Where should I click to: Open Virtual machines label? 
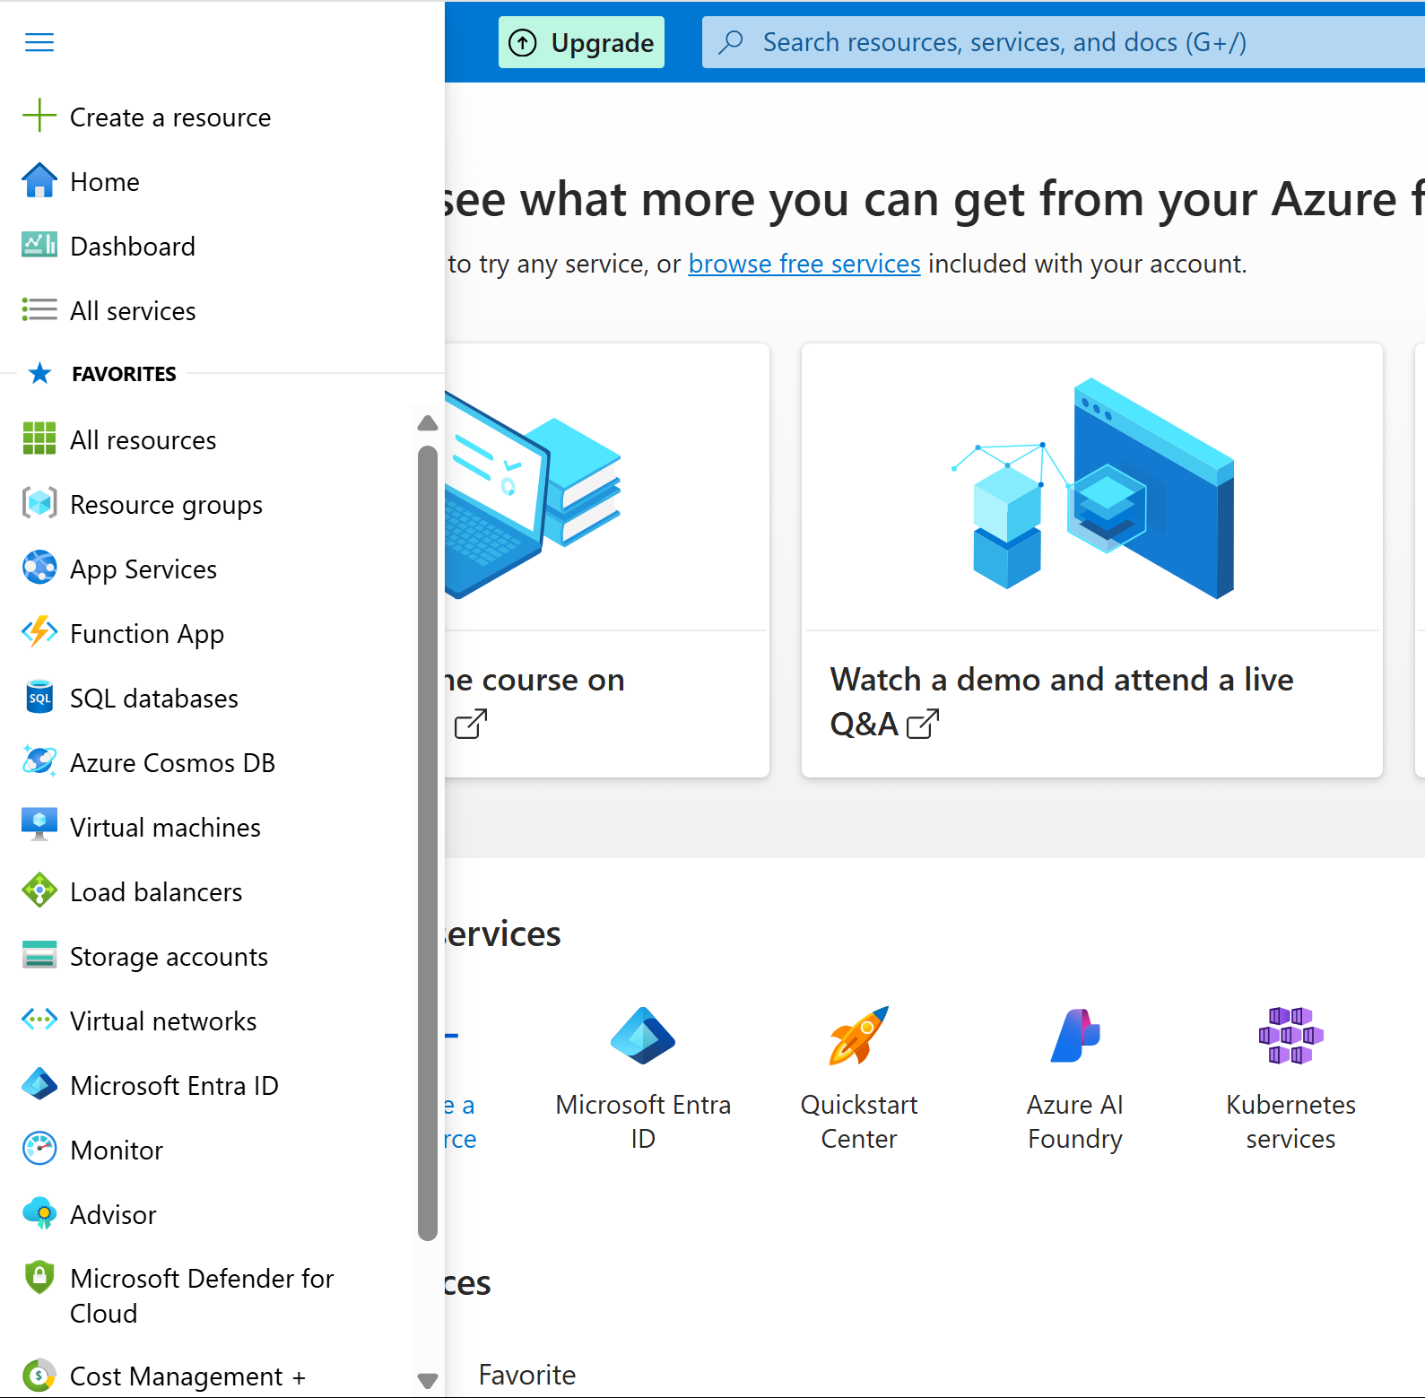click(x=166, y=828)
